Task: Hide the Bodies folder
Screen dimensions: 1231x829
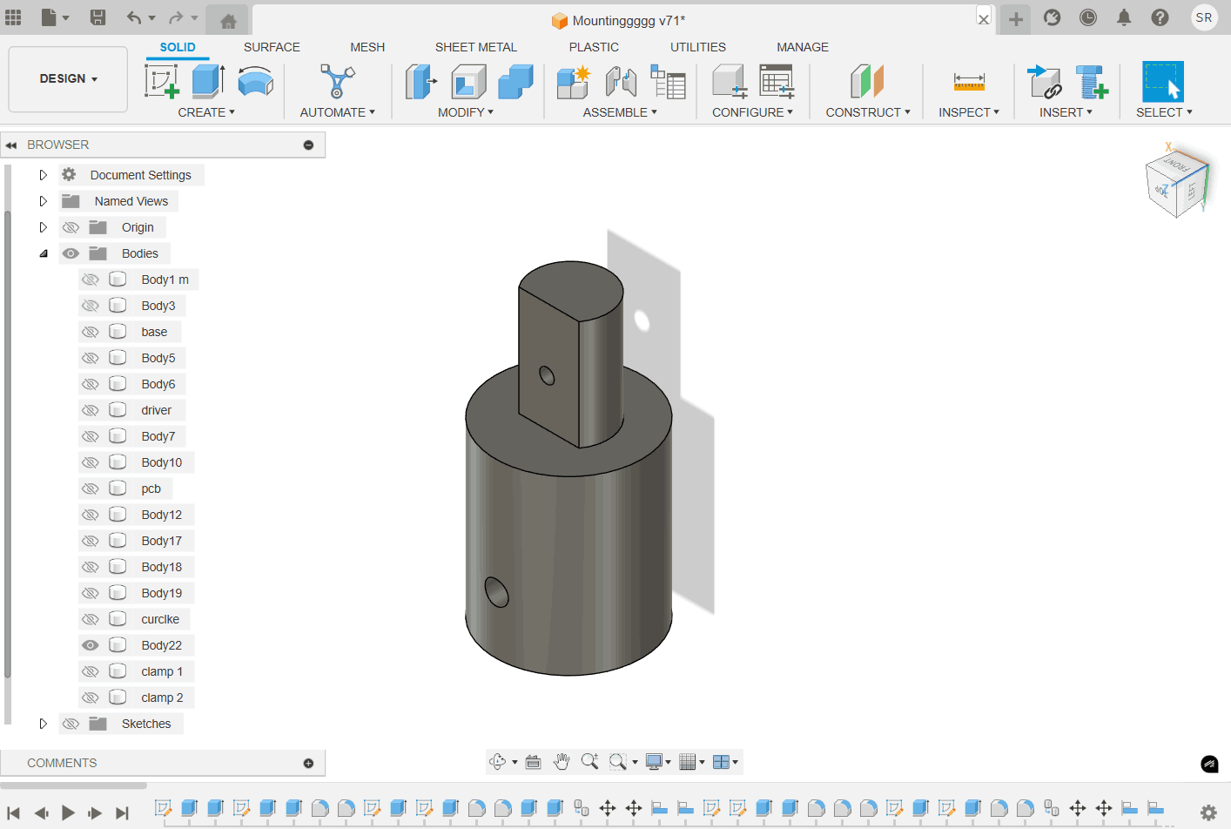Action: (71, 253)
